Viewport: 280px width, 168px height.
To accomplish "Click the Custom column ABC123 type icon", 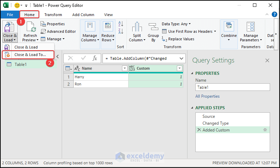I will 132,68.
